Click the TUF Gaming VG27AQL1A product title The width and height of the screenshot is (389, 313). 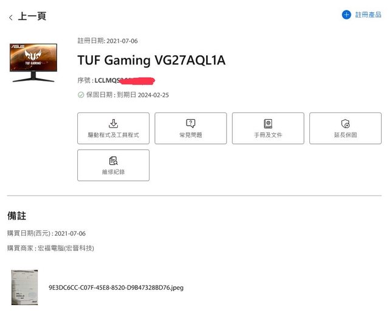pyautogui.click(x=151, y=60)
